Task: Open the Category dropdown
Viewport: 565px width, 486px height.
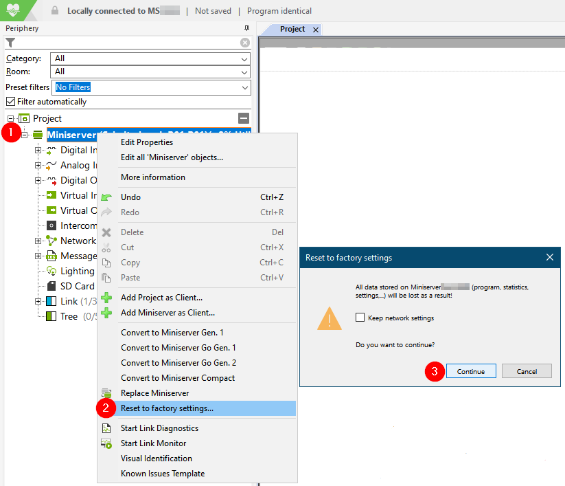Action: [x=150, y=58]
